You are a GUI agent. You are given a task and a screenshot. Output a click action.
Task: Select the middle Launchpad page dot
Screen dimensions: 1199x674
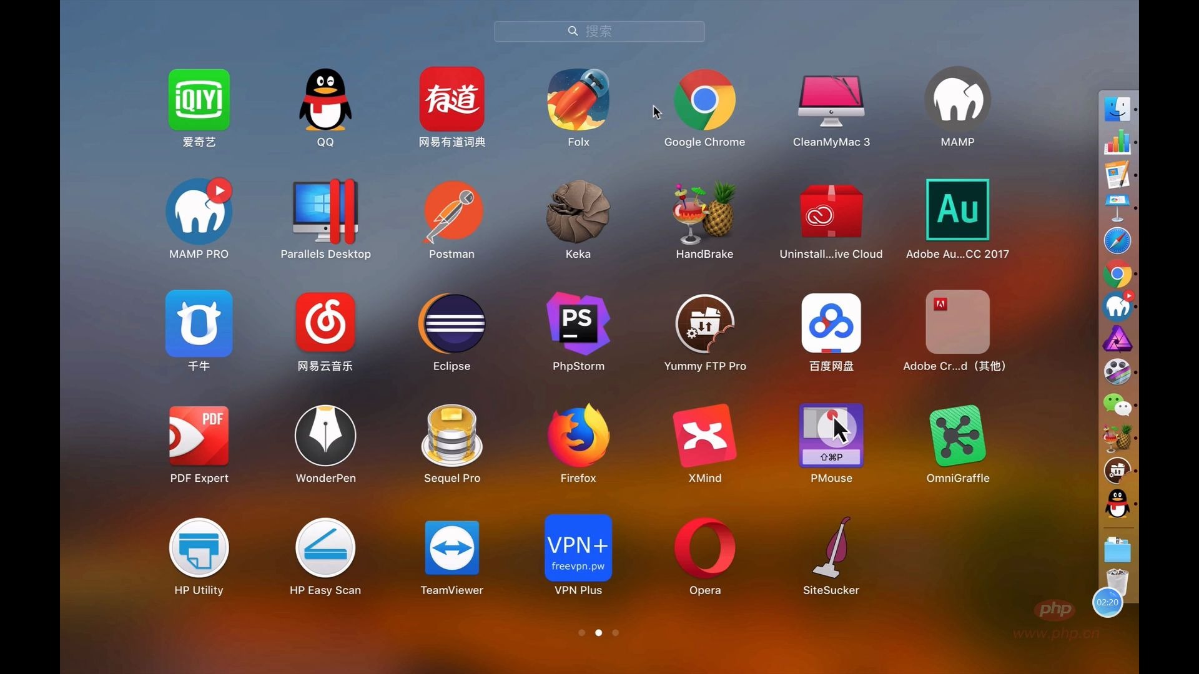click(x=598, y=633)
